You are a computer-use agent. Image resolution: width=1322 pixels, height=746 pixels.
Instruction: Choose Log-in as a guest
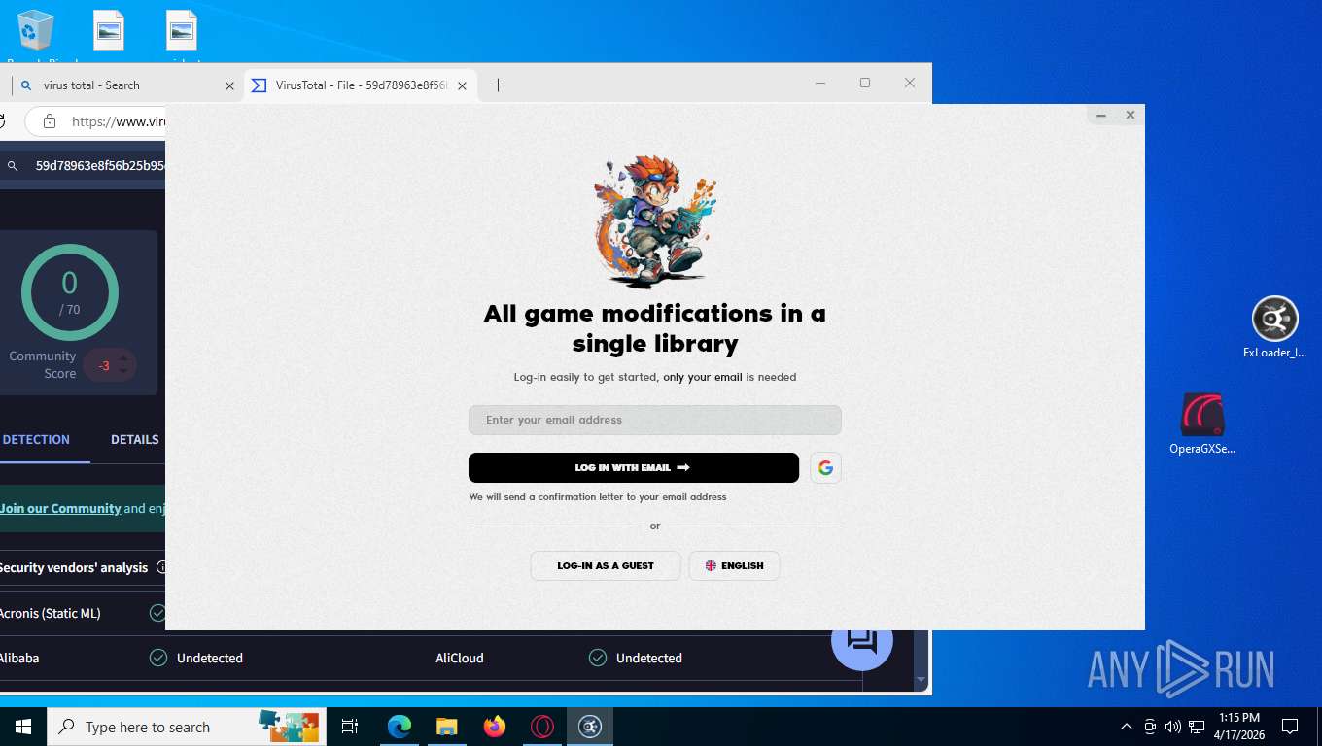pyautogui.click(x=606, y=566)
